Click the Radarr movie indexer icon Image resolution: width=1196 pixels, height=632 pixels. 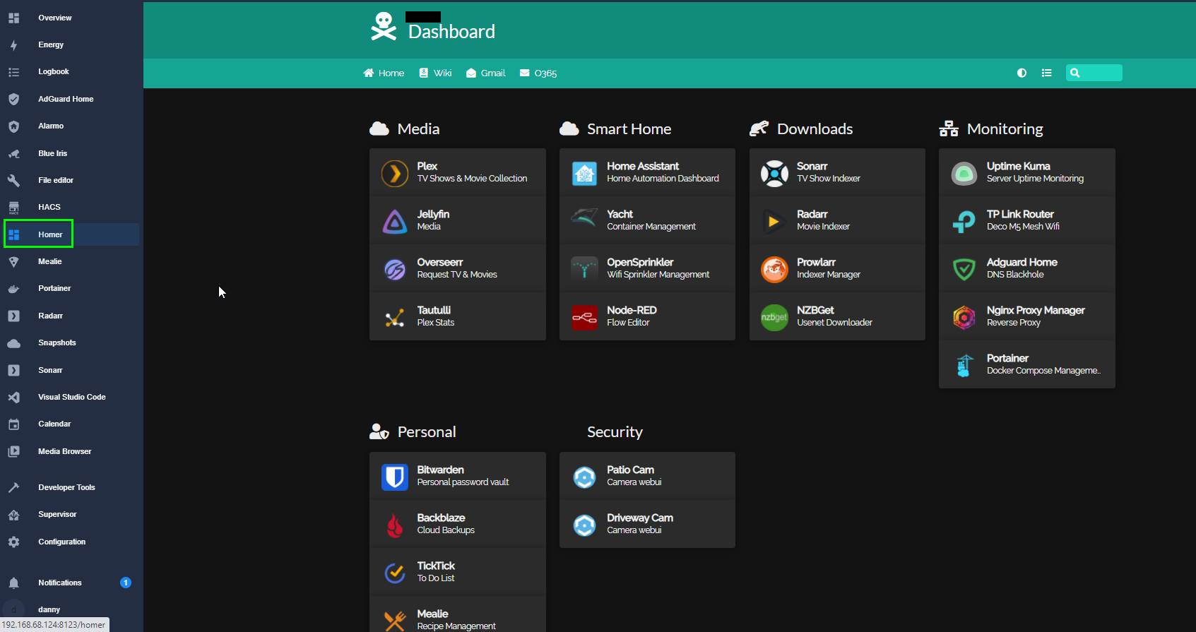pos(774,221)
